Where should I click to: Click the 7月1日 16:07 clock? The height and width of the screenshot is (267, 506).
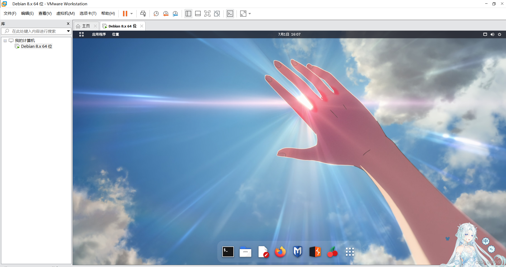tap(289, 34)
